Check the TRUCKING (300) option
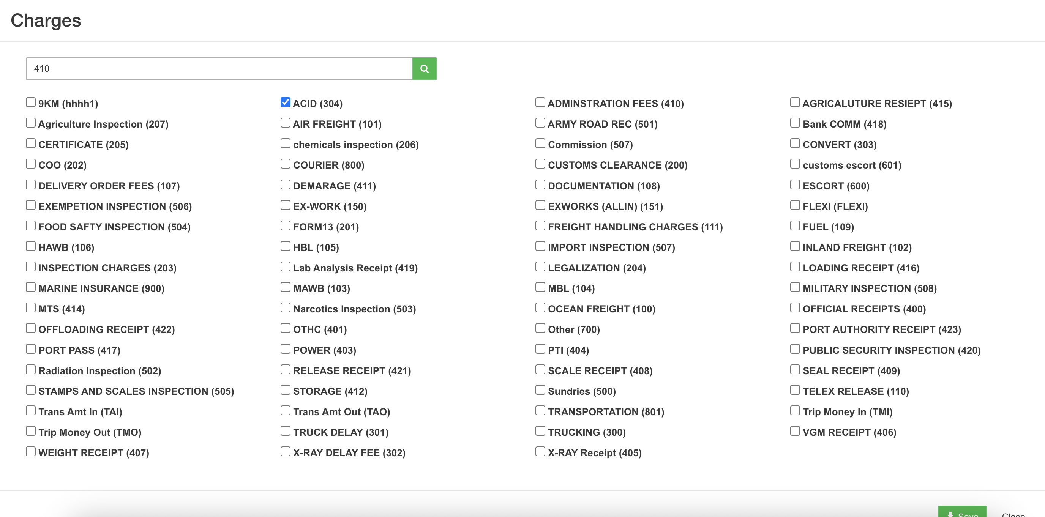This screenshot has width=1045, height=517. (x=540, y=431)
